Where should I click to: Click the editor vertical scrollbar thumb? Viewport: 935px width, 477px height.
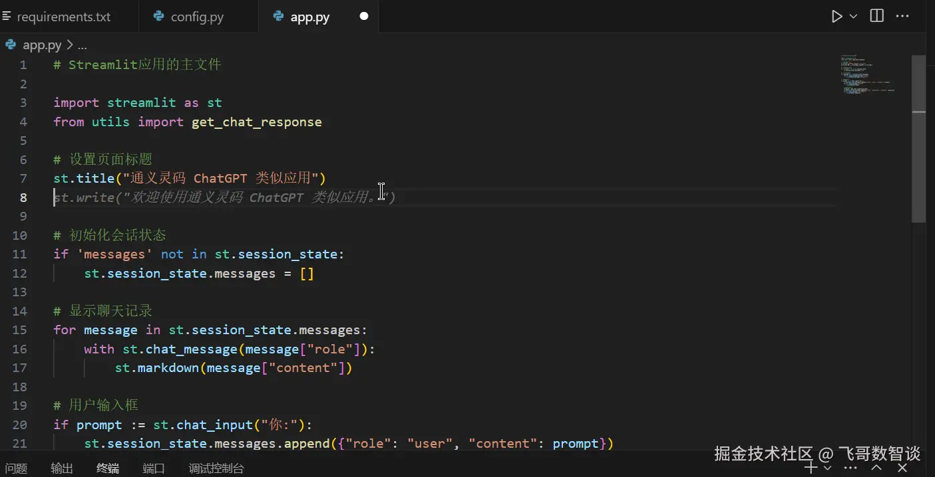(x=918, y=138)
